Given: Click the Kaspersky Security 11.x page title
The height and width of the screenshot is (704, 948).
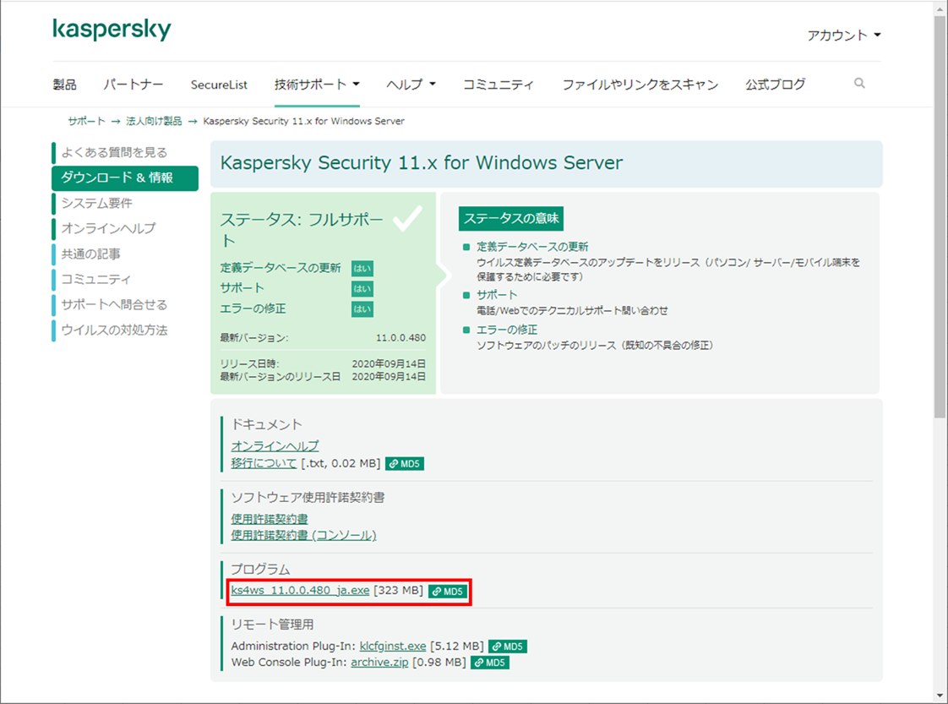Looking at the screenshot, I should click(422, 162).
